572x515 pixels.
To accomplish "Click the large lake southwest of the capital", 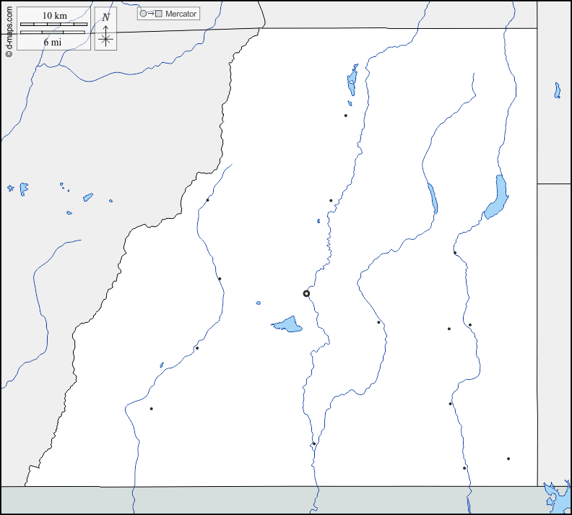I will [x=289, y=324].
